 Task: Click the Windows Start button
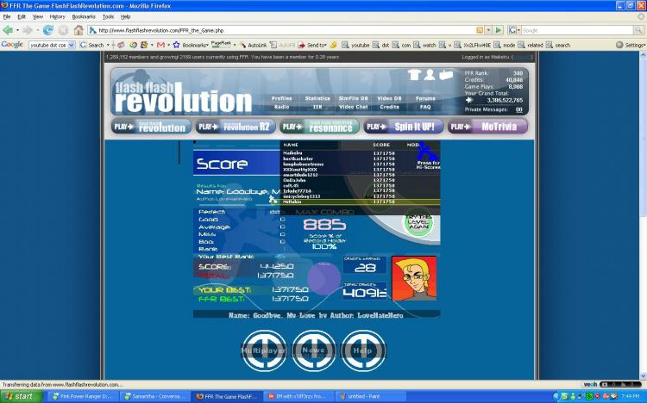tap(22, 396)
